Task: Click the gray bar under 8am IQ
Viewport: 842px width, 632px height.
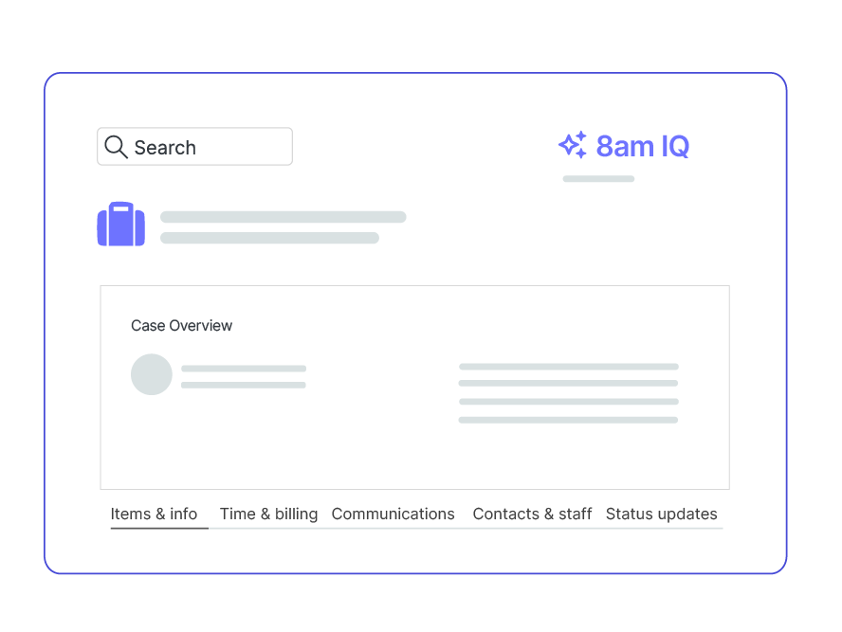Action: [598, 178]
